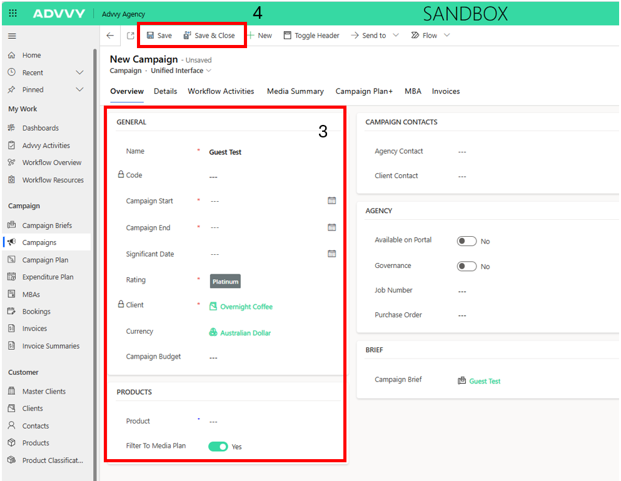Click the sidebar vertical scrollbar
Image resolution: width=621 pixels, height=481 pixels.
(95, 265)
